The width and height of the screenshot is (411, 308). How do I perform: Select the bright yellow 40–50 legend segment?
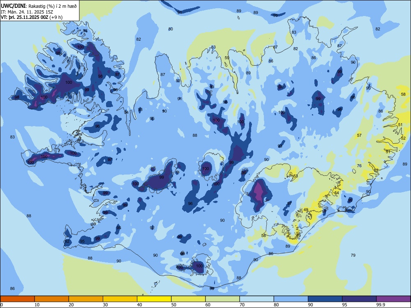point(154,299)
